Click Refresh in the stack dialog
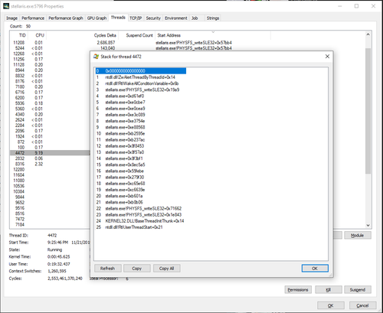383x313 pixels. pyautogui.click(x=107, y=269)
